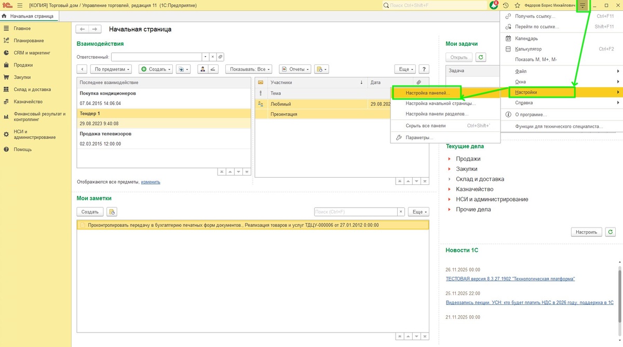The width and height of the screenshot is (623, 347).
Task: Refresh Текущие дела next to Настроить
Action: point(611,232)
